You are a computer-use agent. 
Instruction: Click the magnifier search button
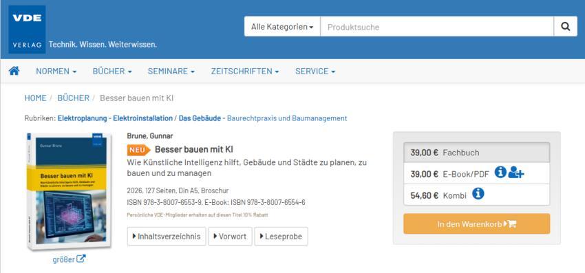point(565,27)
